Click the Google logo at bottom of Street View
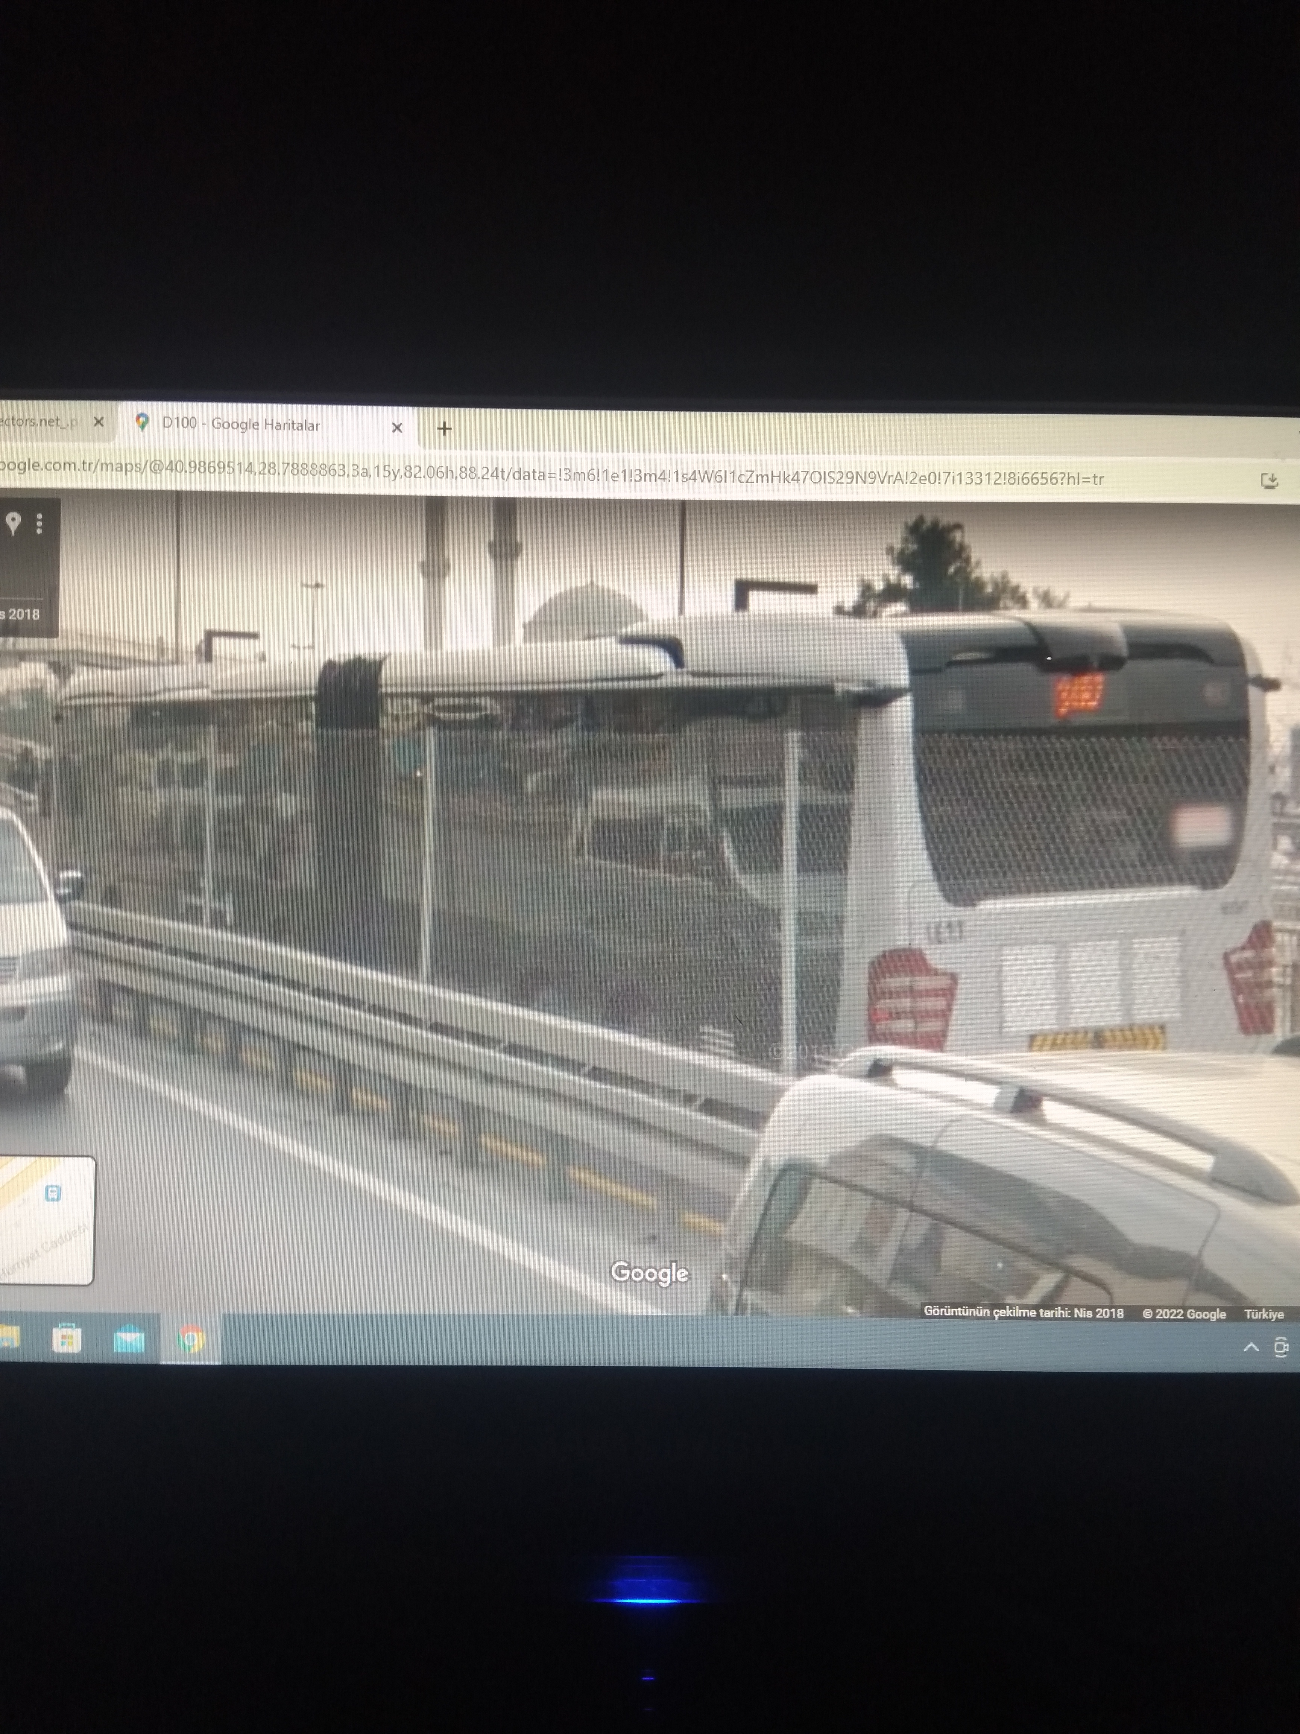This screenshot has height=1734, width=1300. 650,1272
